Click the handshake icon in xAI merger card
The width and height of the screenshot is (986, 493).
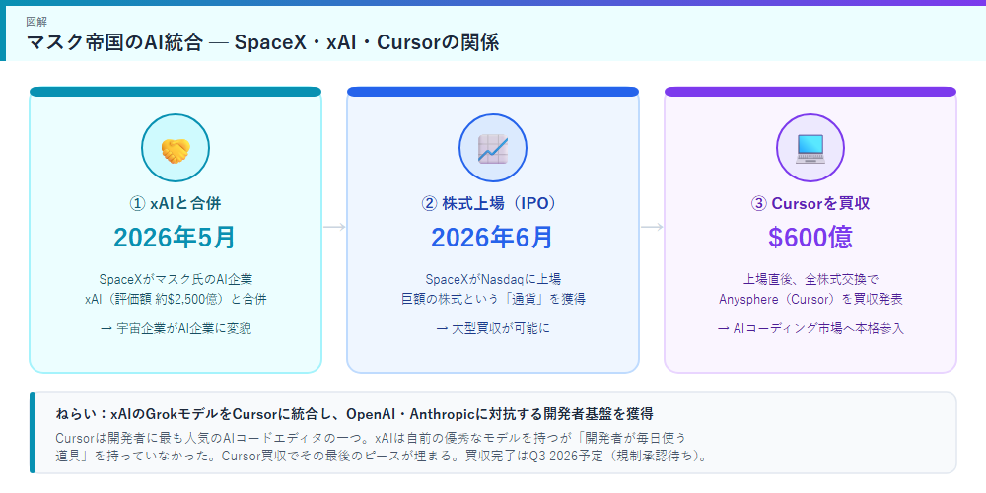click(176, 149)
